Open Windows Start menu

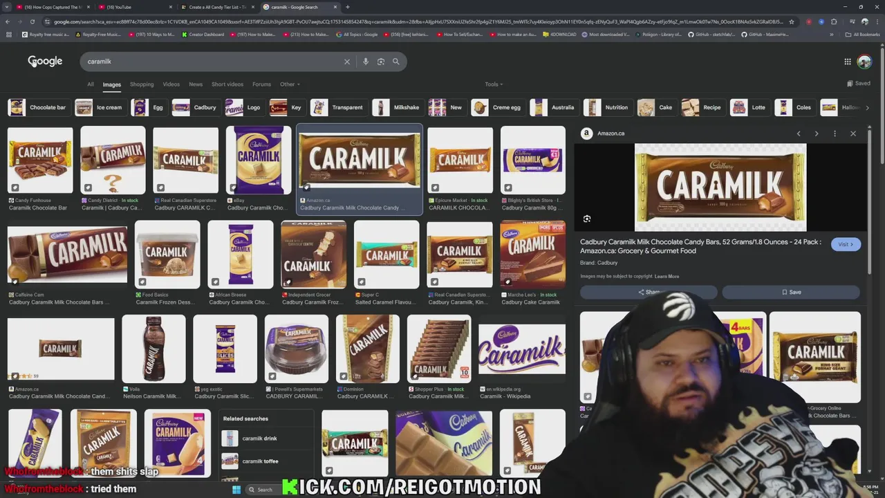pyautogui.click(x=236, y=490)
